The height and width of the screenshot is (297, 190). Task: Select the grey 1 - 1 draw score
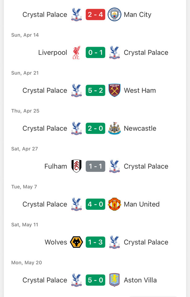click(x=95, y=166)
